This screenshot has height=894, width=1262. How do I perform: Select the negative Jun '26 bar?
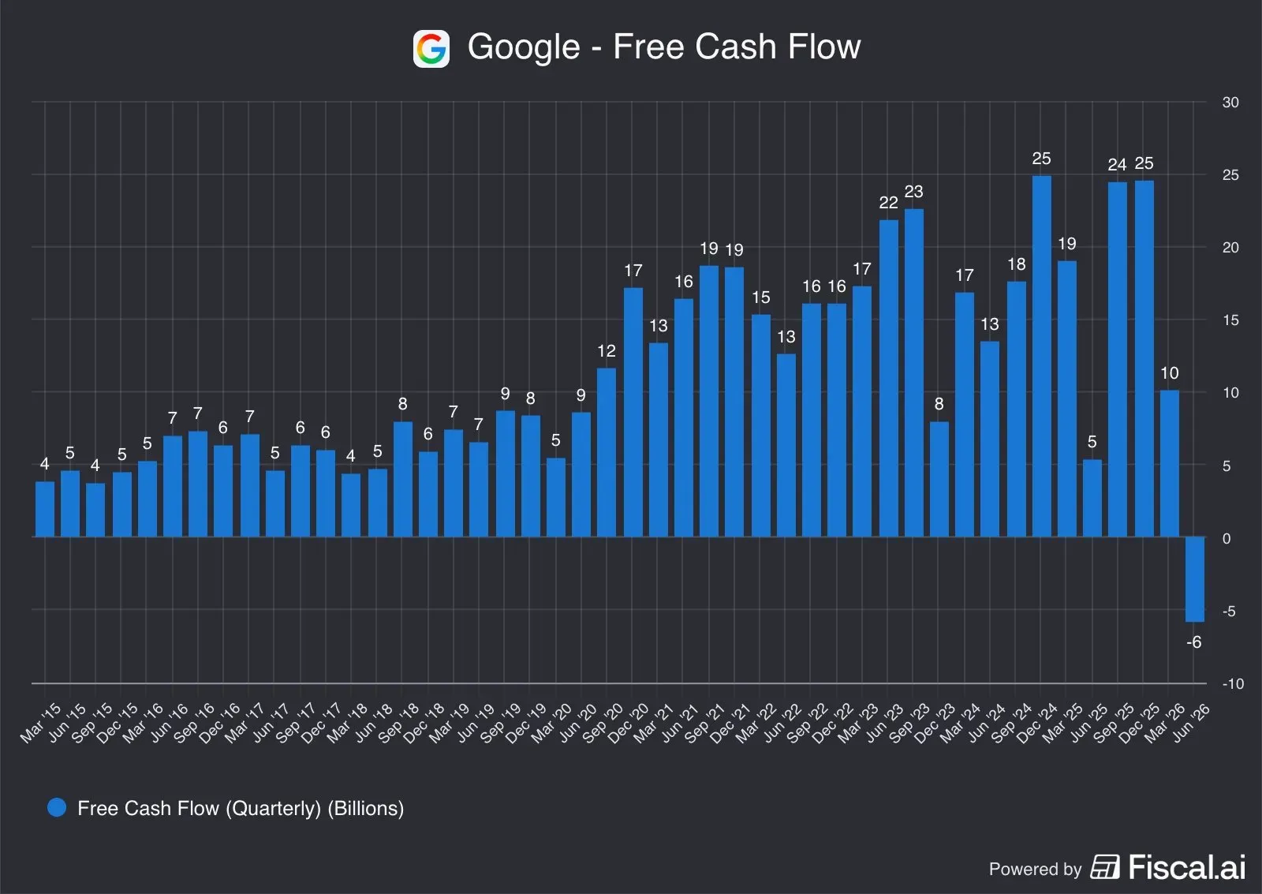click(1195, 579)
